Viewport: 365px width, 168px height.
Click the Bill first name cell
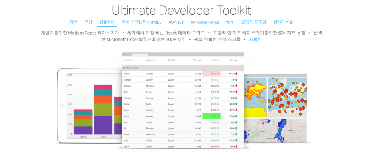pyautogui.click(x=125, y=128)
